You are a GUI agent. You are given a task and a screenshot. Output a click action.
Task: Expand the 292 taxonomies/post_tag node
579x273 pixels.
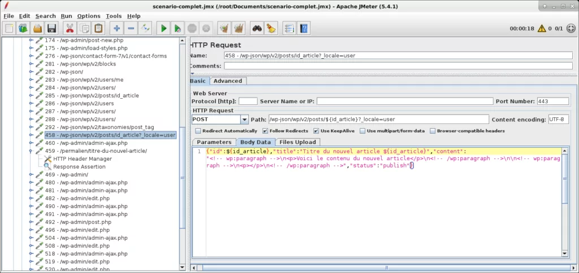(x=32, y=127)
